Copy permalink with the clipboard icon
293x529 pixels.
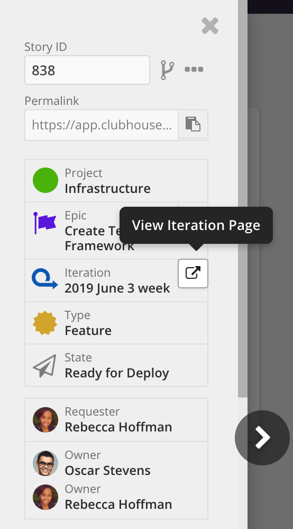(x=193, y=124)
